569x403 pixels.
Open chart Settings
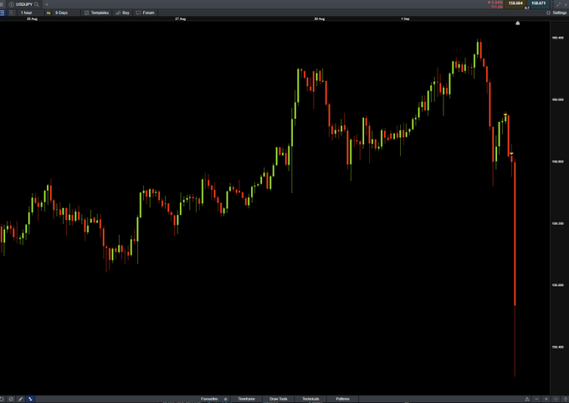coord(556,13)
